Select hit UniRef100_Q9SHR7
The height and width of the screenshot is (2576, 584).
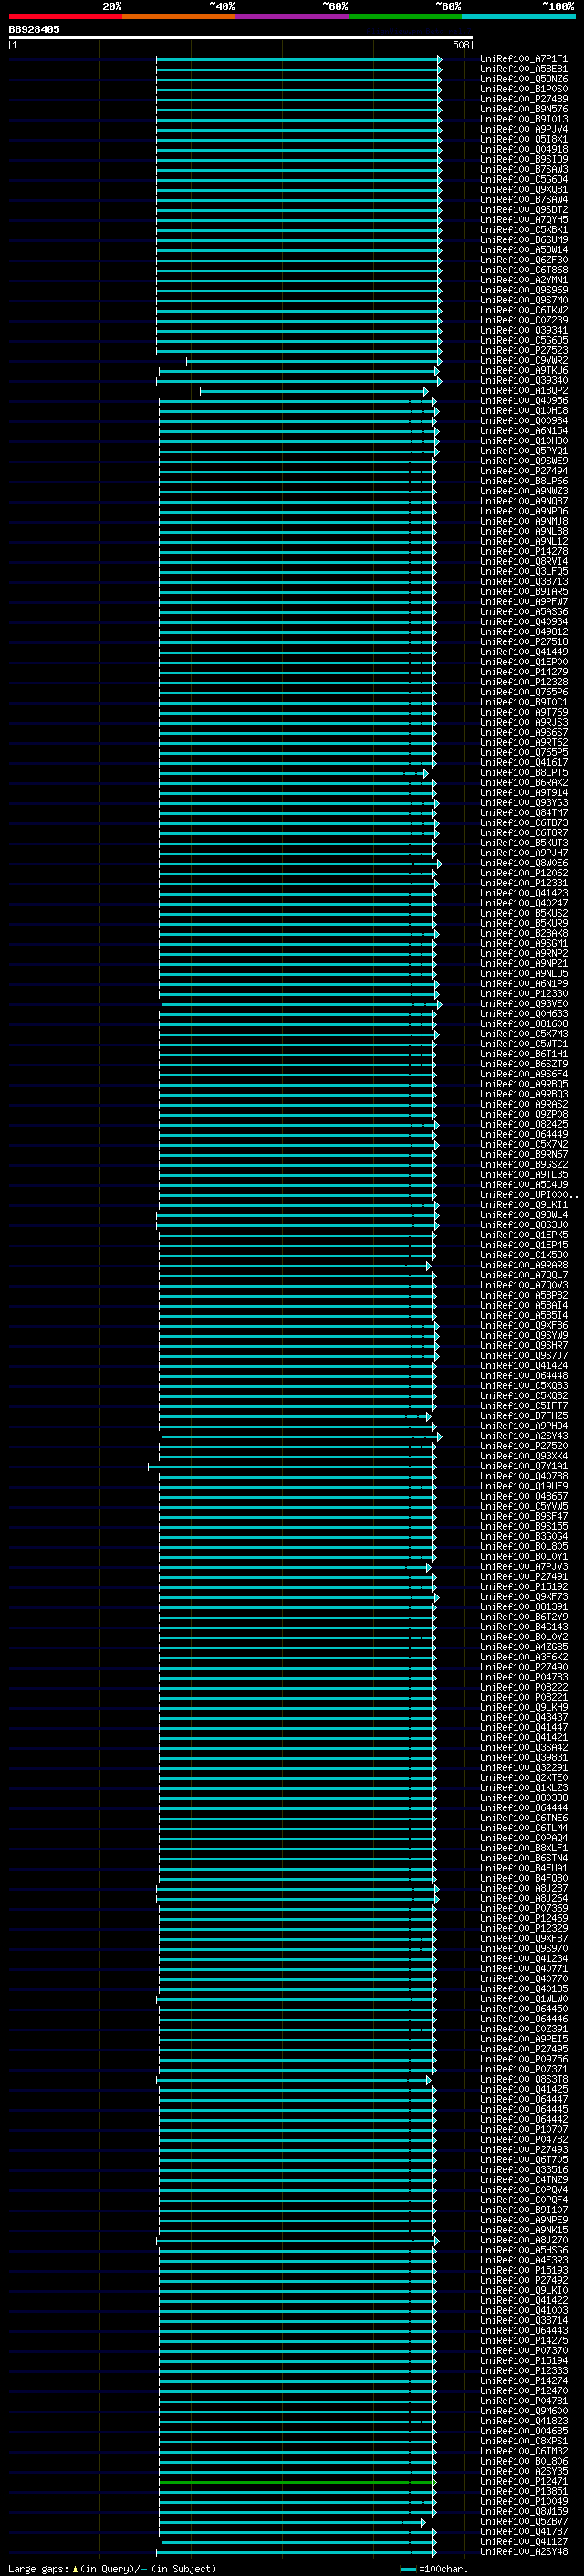(x=523, y=1345)
